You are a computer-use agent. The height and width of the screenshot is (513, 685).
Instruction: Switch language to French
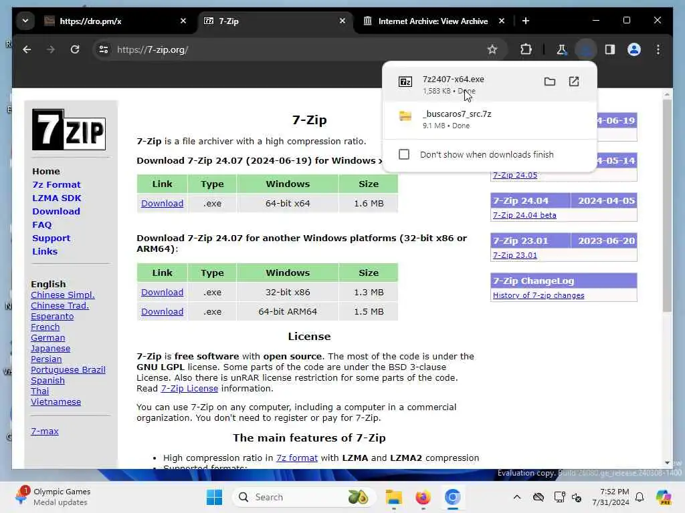tap(45, 327)
